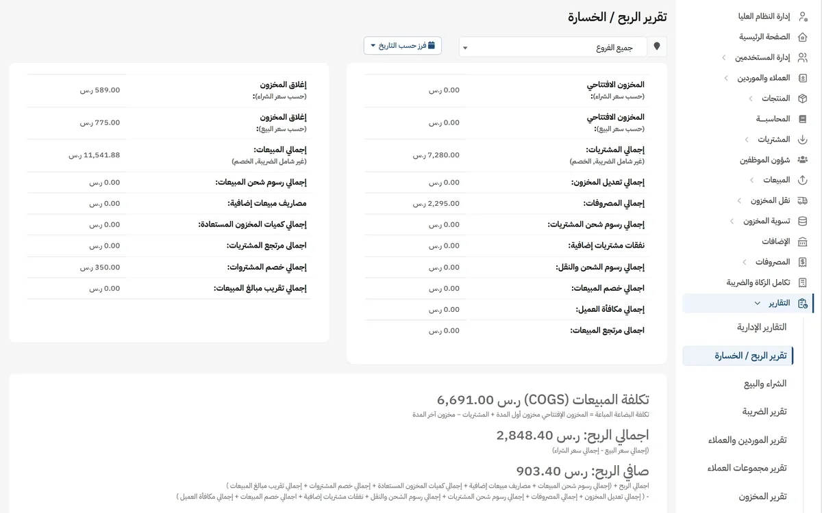The width and height of the screenshot is (822, 513).
Task: Click the truck icon for نقل المخزون
Action: click(803, 200)
